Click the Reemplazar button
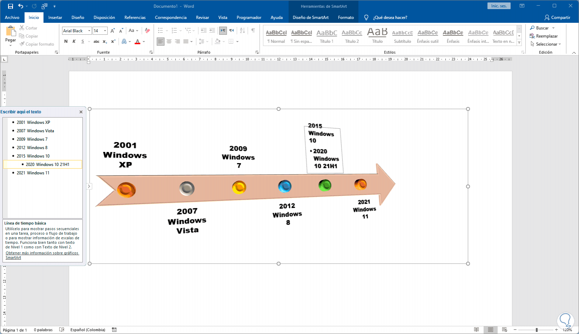The height and width of the screenshot is (334, 579). [544, 36]
